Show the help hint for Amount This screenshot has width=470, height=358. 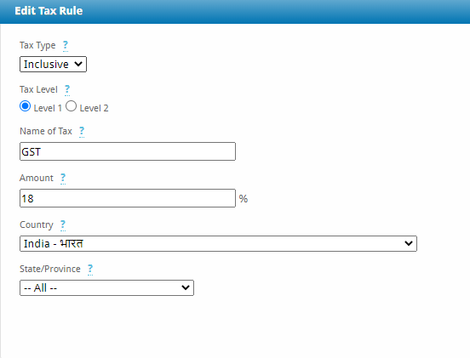63,178
